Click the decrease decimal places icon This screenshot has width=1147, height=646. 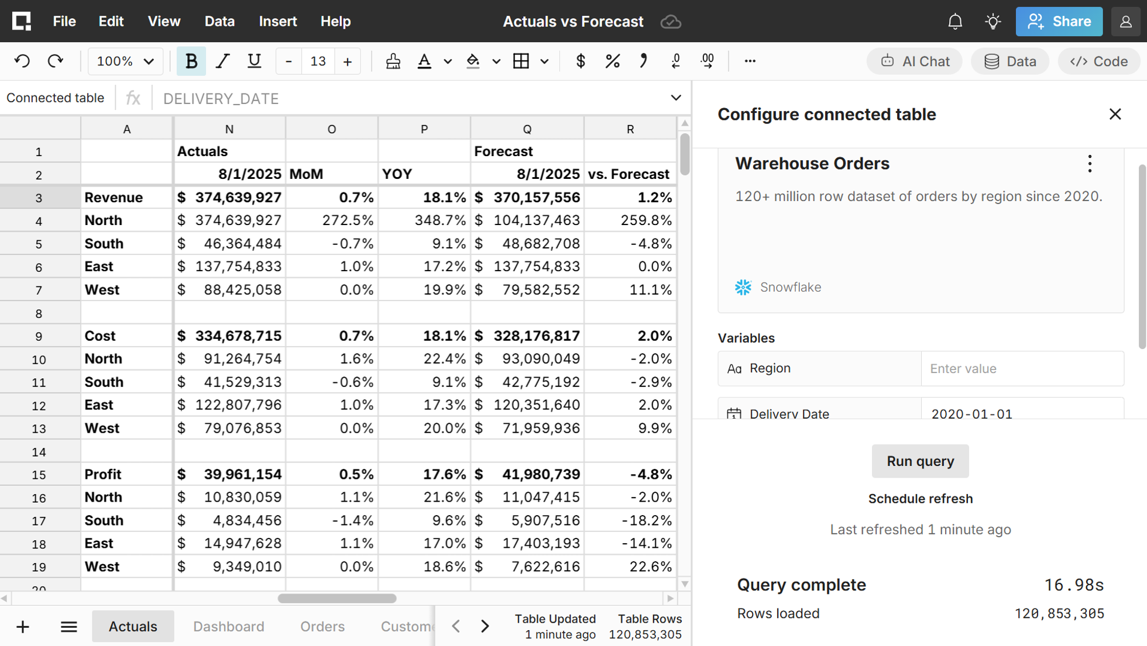pos(676,61)
